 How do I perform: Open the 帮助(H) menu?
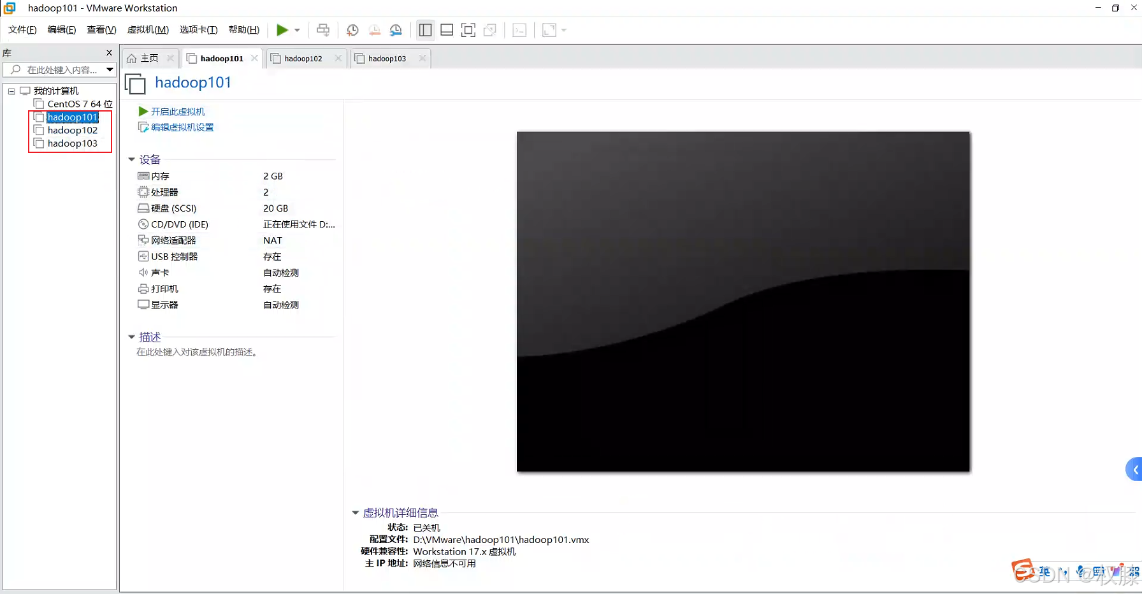[x=244, y=30]
